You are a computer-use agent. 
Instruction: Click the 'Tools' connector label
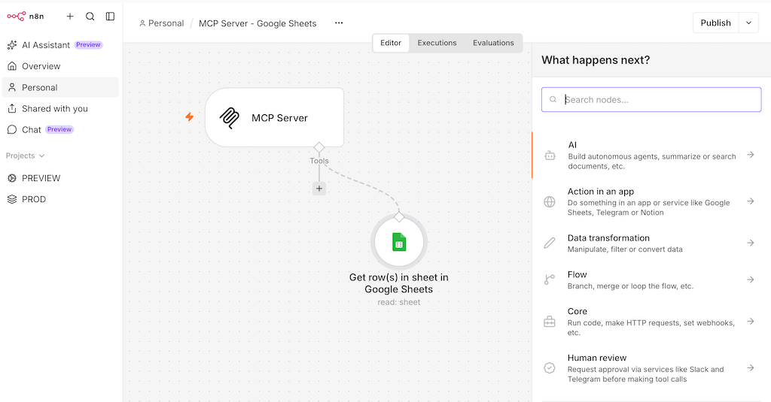coord(319,161)
